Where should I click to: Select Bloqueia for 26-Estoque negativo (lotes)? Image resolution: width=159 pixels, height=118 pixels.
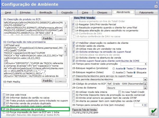pos(134,72)
